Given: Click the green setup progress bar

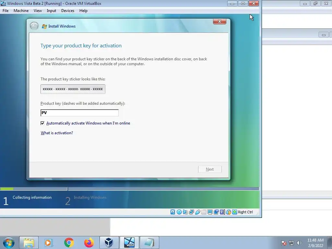Looking at the screenshot, I should [7, 189].
